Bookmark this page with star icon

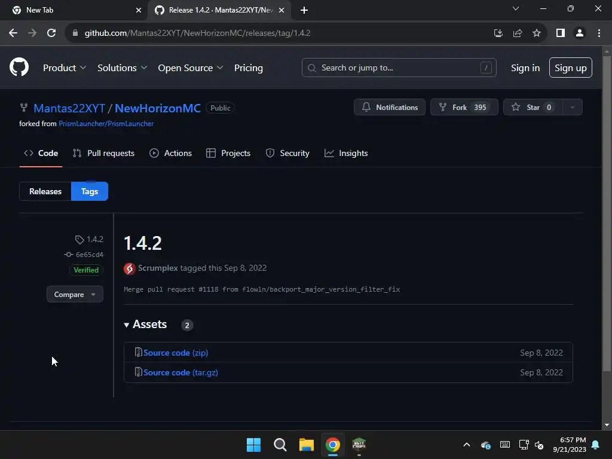(x=537, y=33)
